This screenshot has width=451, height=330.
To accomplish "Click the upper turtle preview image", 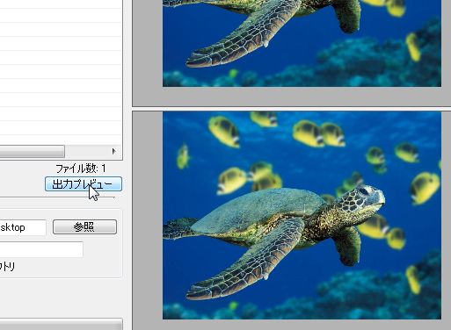I will point(302,43).
